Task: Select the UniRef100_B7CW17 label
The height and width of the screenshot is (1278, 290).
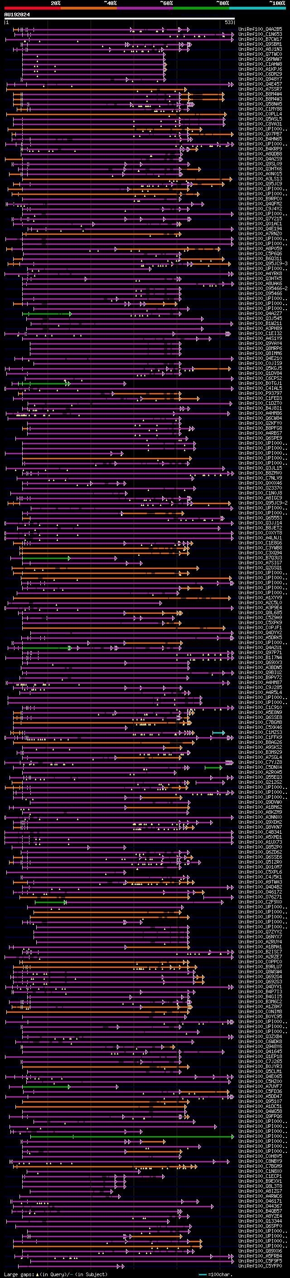Action: coord(260,39)
